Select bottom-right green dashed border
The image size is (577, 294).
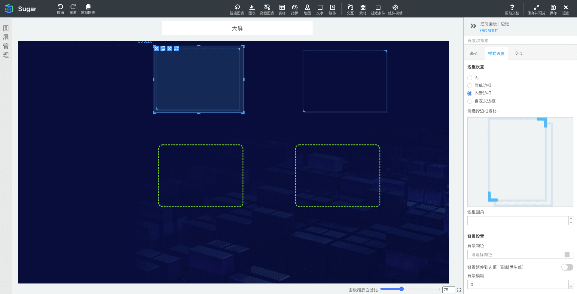click(338, 176)
